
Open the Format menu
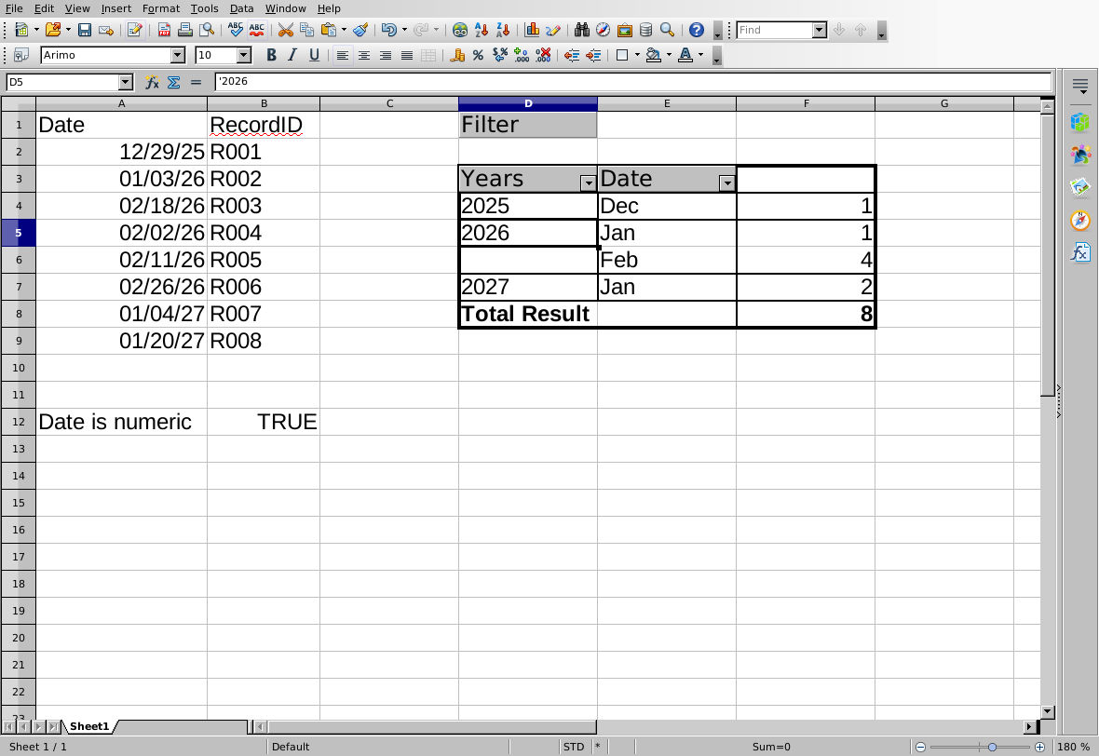pyautogui.click(x=160, y=8)
